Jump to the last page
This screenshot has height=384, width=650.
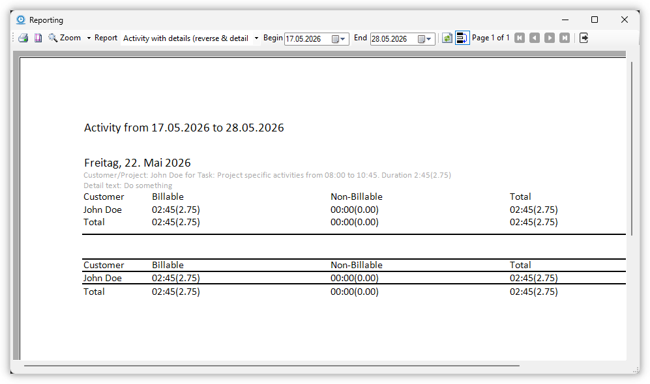pos(565,38)
